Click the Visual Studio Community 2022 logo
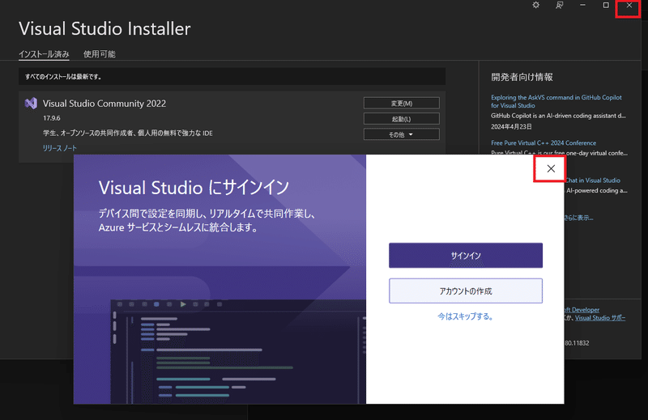Screen dimensions: 648x420 pos(31,104)
